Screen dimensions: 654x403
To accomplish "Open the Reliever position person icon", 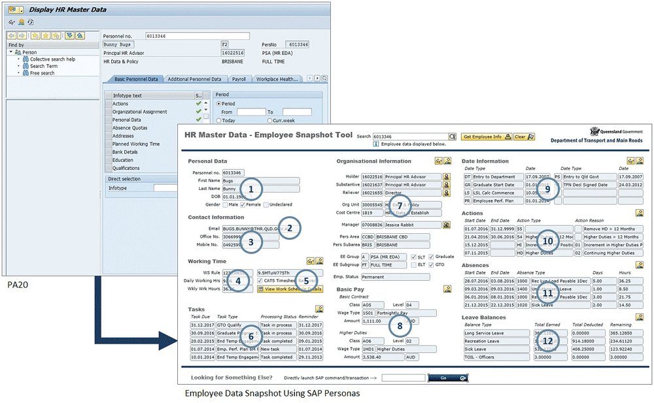I will click(446, 193).
